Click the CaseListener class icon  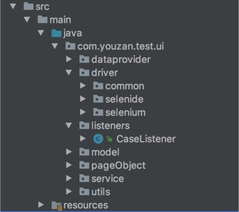pyautogui.click(x=98, y=139)
